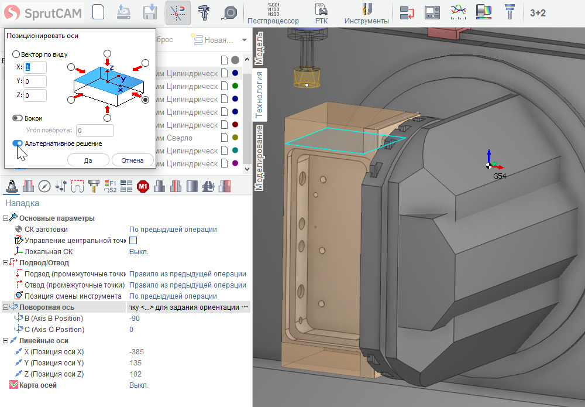Click the Y coordinate input field
The width and height of the screenshot is (585, 407).
35,81
